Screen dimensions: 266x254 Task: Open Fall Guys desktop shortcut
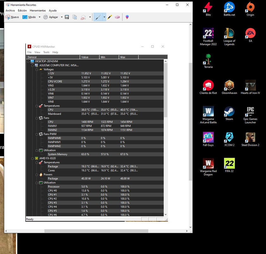[x=208, y=139]
